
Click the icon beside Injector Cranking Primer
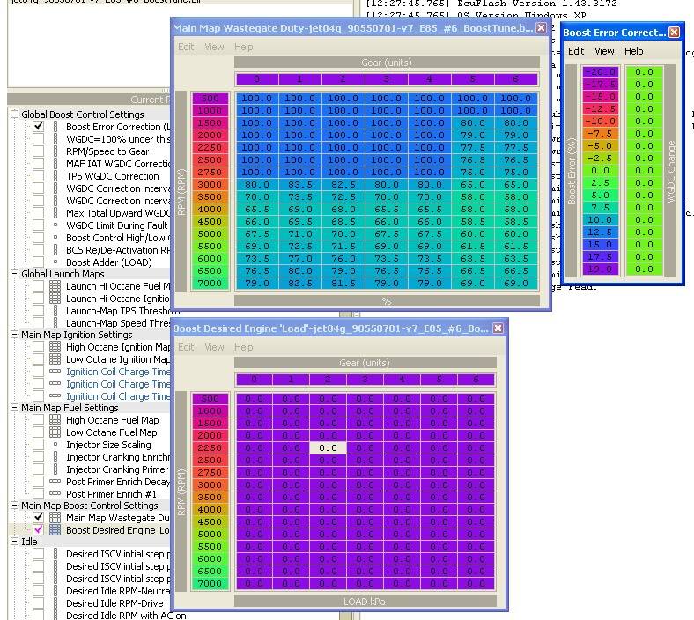(55, 469)
